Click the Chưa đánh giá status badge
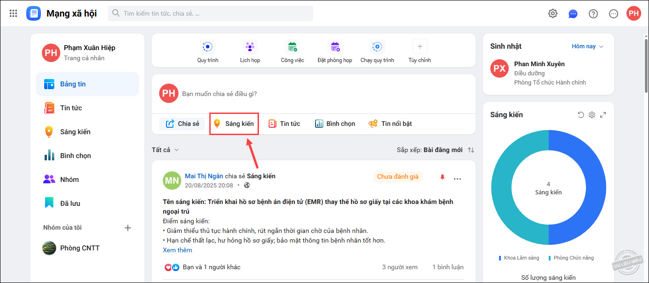Image resolution: width=649 pixels, height=283 pixels. point(398,176)
